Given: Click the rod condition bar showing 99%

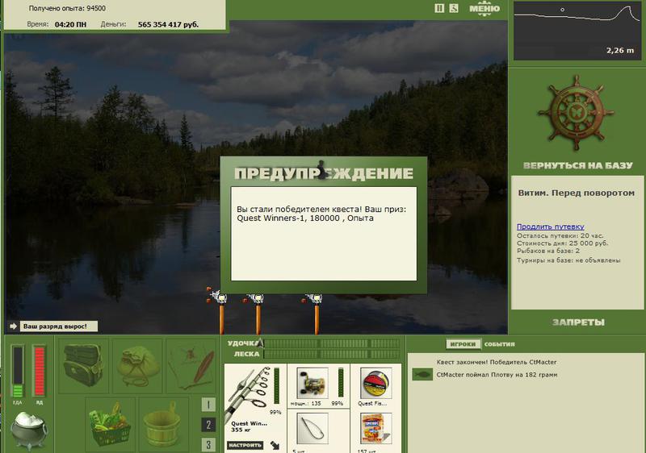Looking at the screenshot, I should (x=276, y=386).
